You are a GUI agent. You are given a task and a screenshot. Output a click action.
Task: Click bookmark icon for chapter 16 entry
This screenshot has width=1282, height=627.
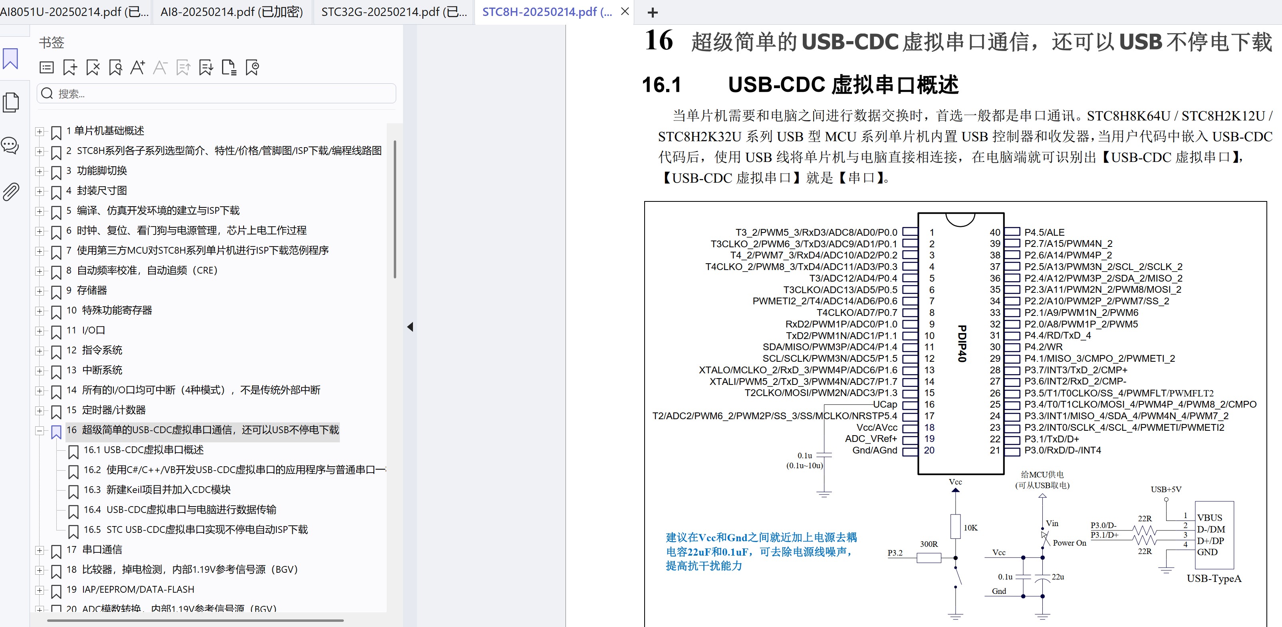pos(56,432)
